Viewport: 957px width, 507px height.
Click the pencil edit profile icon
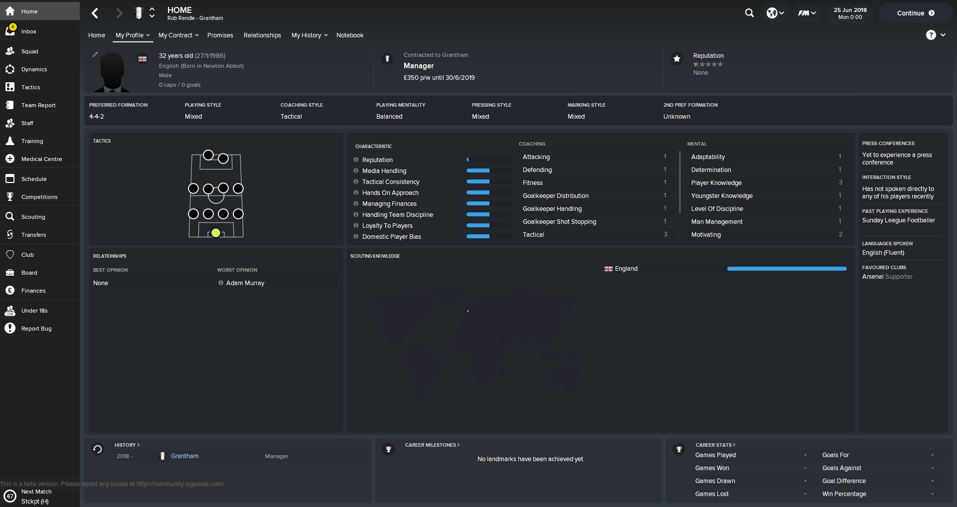point(95,54)
